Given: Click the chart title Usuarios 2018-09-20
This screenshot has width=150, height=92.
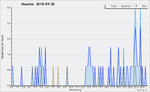Looking at the screenshot, I should pyautogui.click(x=38, y=4).
